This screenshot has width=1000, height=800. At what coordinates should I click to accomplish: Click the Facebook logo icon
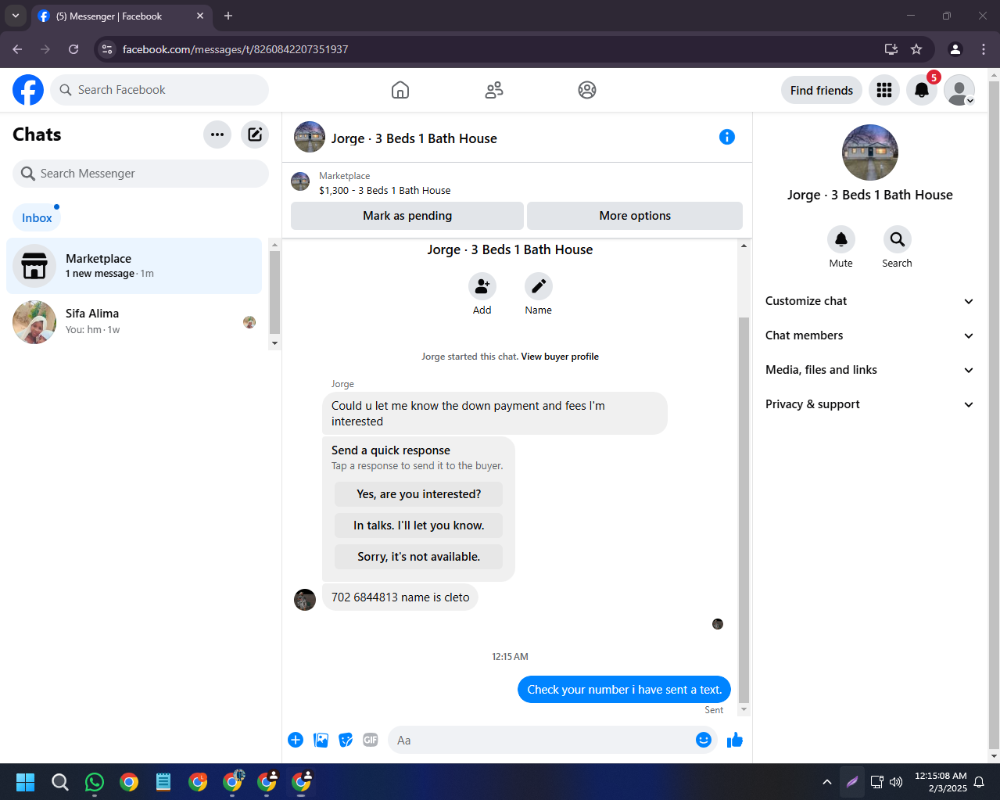(28, 90)
